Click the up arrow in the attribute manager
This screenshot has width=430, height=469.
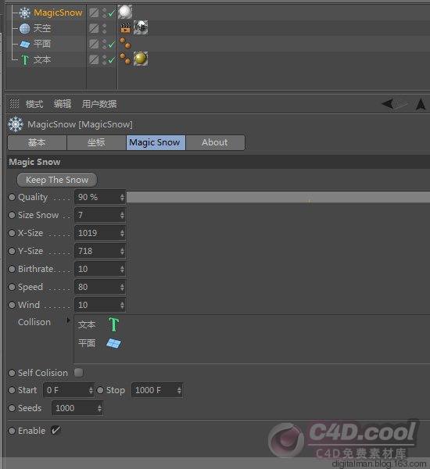point(421,104)
